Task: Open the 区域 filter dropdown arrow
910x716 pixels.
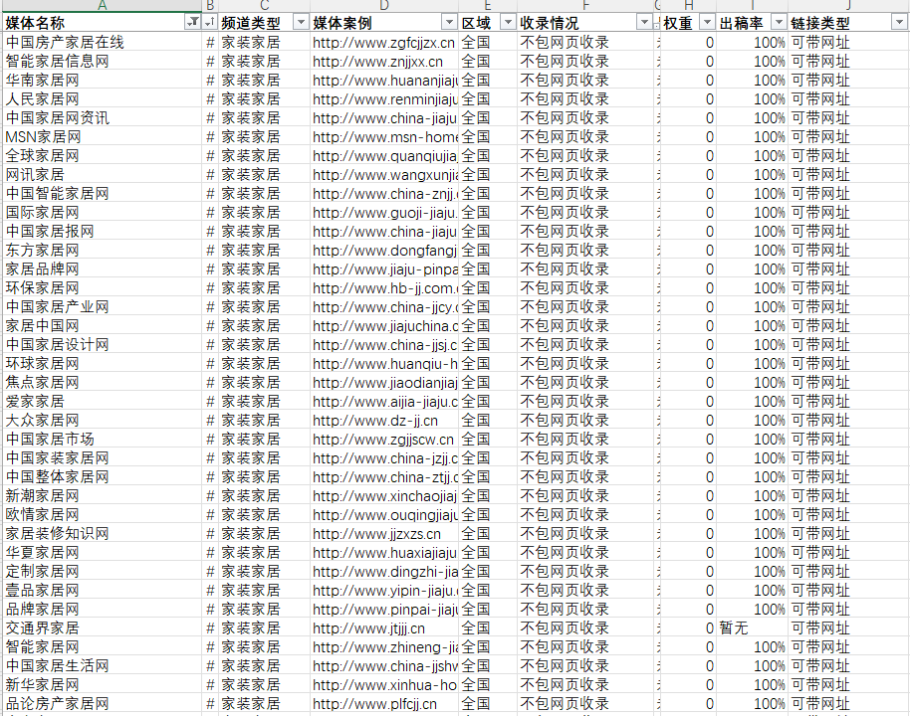Action: [x=507, y=22]
